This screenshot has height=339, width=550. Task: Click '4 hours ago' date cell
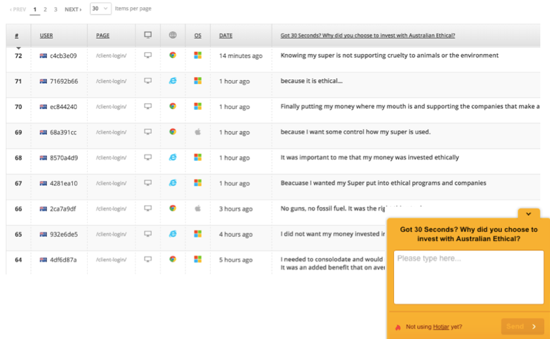pyautogui.click(x=236, y=234)
